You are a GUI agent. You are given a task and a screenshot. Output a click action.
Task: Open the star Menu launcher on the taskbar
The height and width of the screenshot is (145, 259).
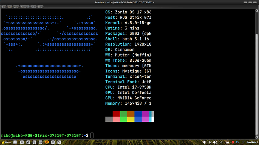6,142
